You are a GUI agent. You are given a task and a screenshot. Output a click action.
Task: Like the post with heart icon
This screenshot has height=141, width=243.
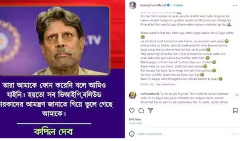(x=132, y=111)
